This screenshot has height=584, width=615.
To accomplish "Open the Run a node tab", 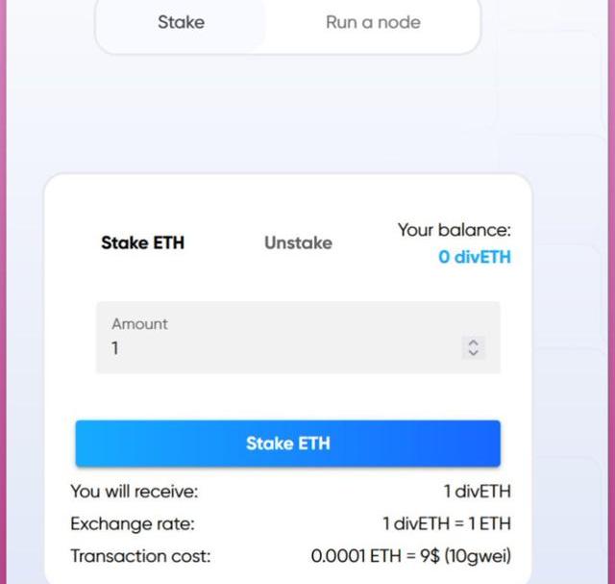I will 373,22.
